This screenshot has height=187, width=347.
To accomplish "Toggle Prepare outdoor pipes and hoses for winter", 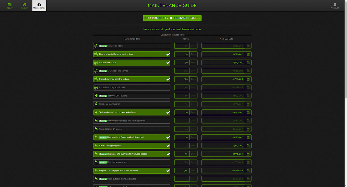I will point(132,170).
